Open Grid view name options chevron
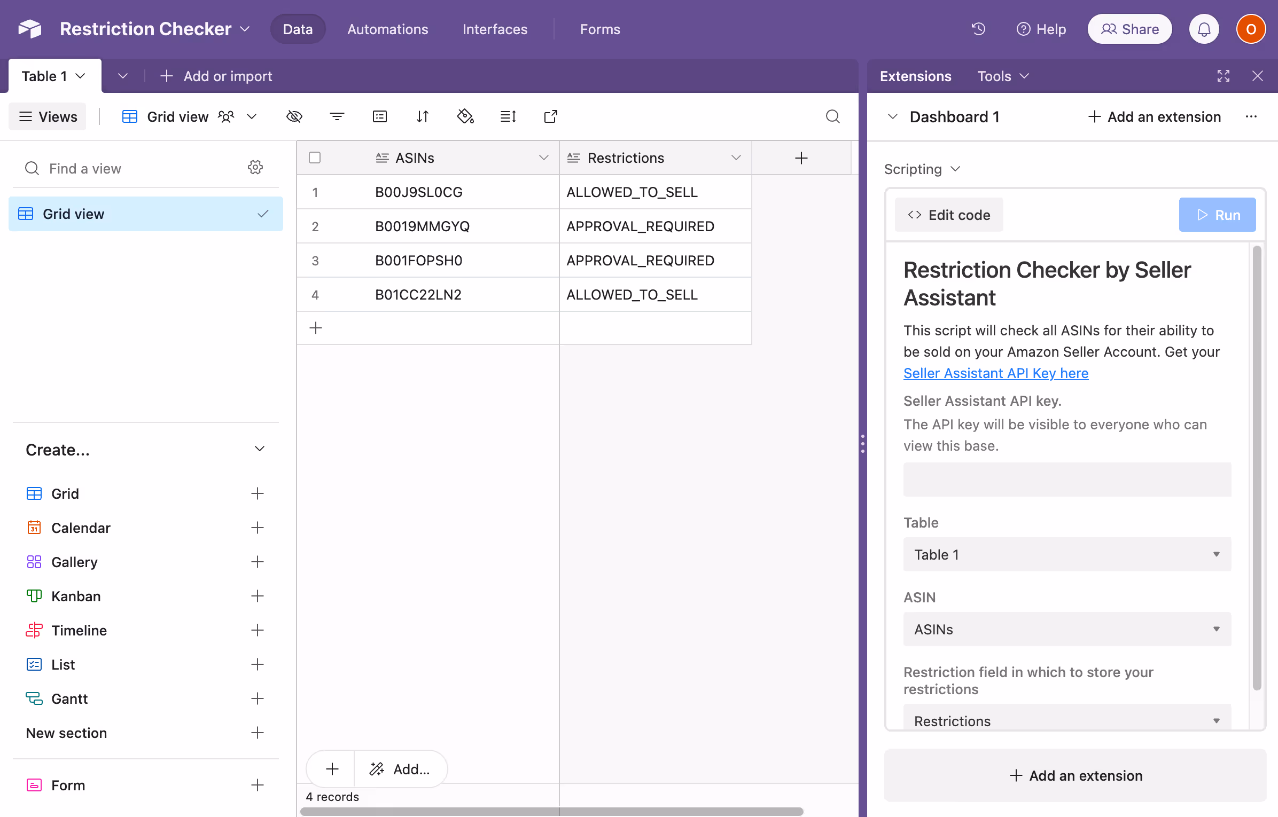 [x=252, y=116]
